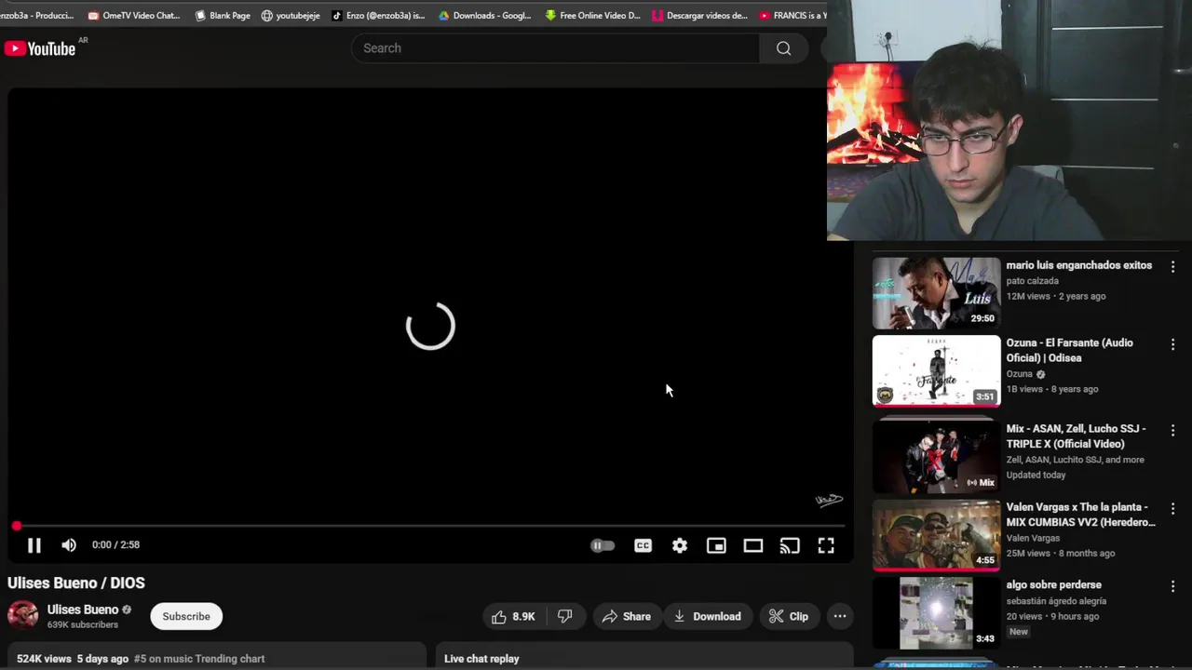Switch to theater mode icon
The image size is (1192, 670).
(752, 545)
